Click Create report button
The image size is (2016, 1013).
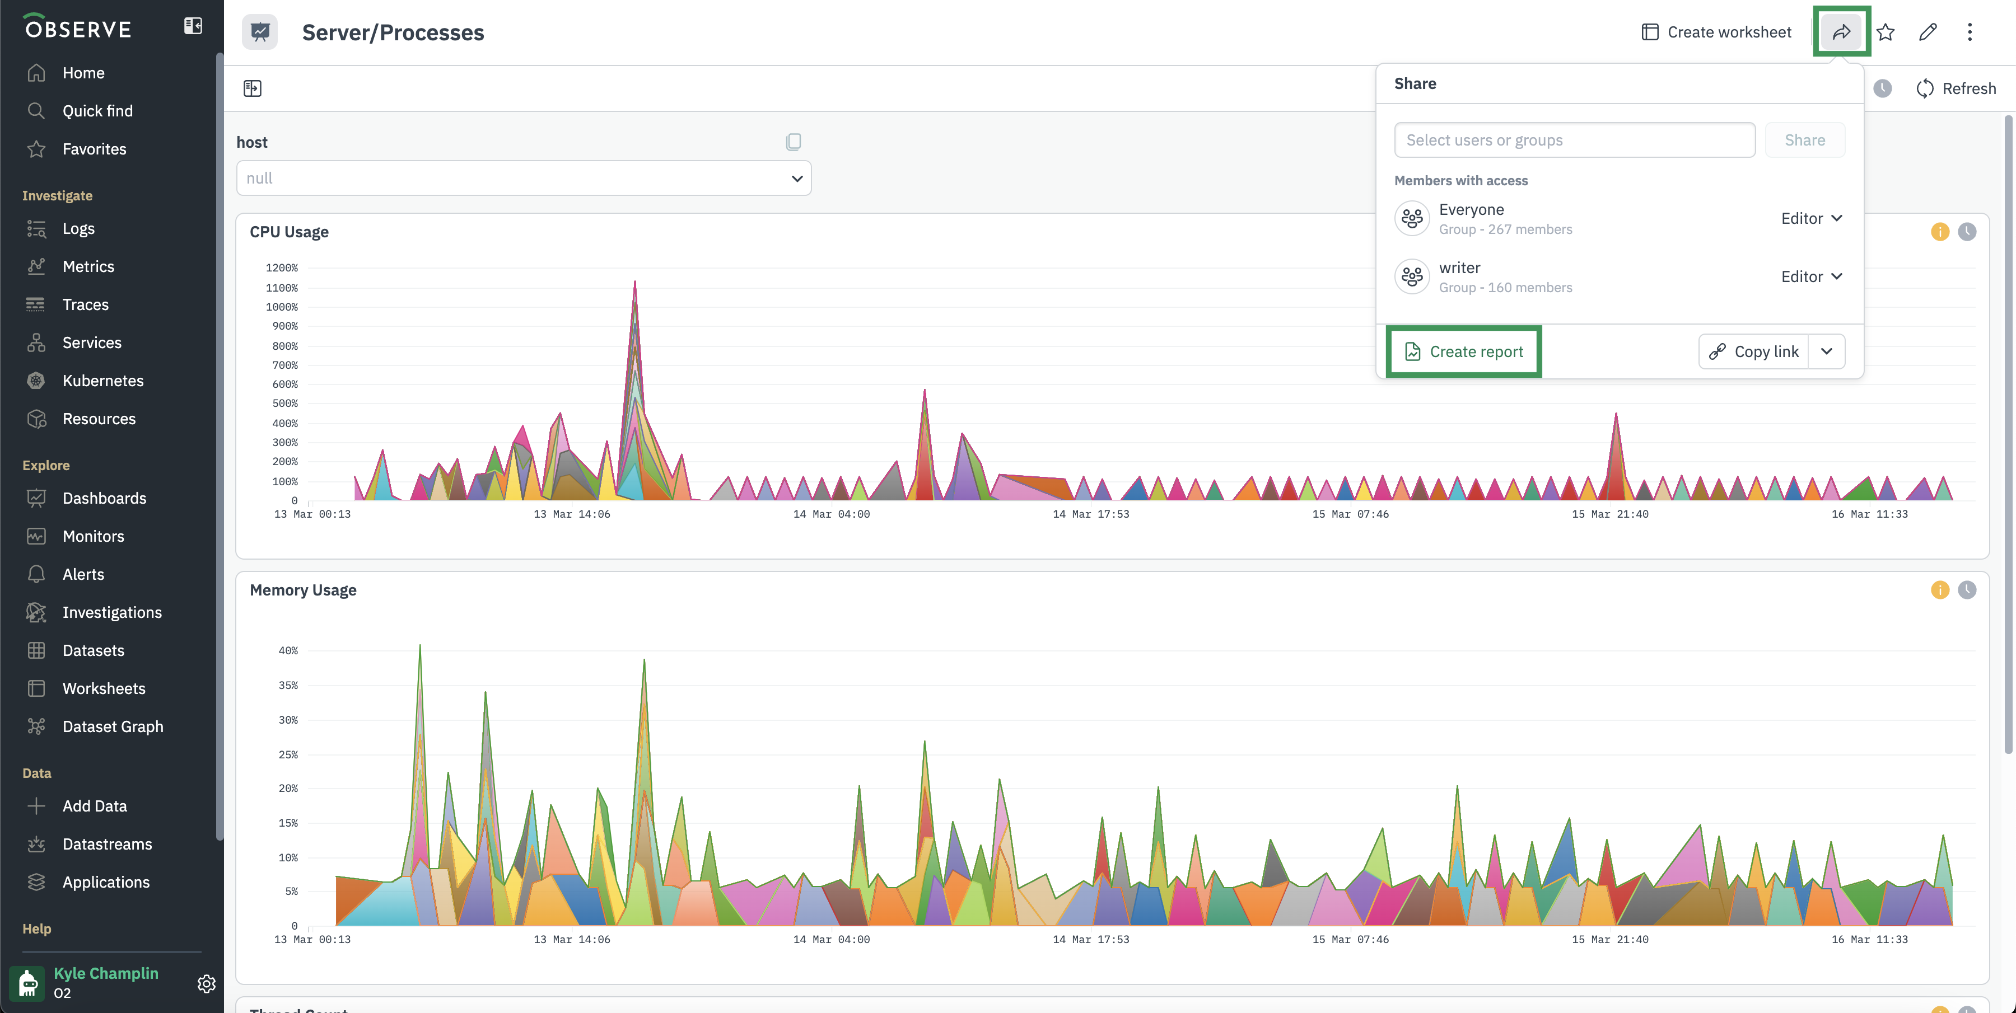[x=1463, y=352]
